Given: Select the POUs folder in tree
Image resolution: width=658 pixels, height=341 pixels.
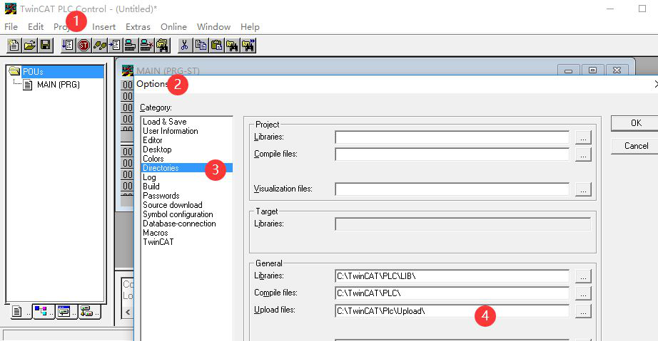Looking at the screenshot, I should pyautogui.click(x=33, y=72).
